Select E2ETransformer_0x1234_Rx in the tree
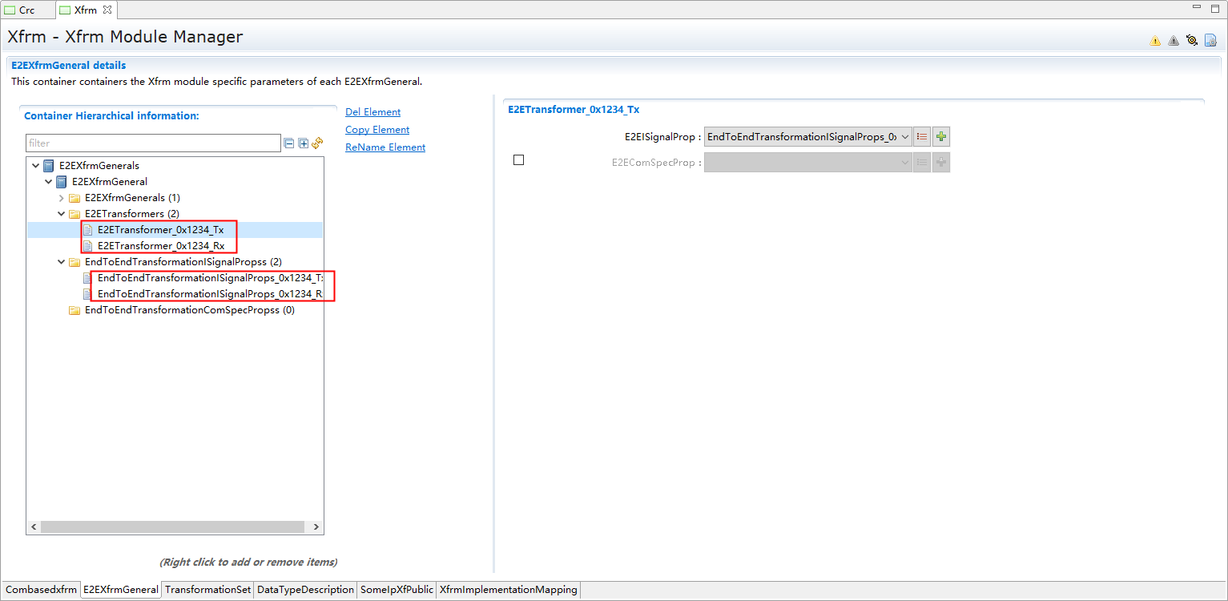 (160, 246)
